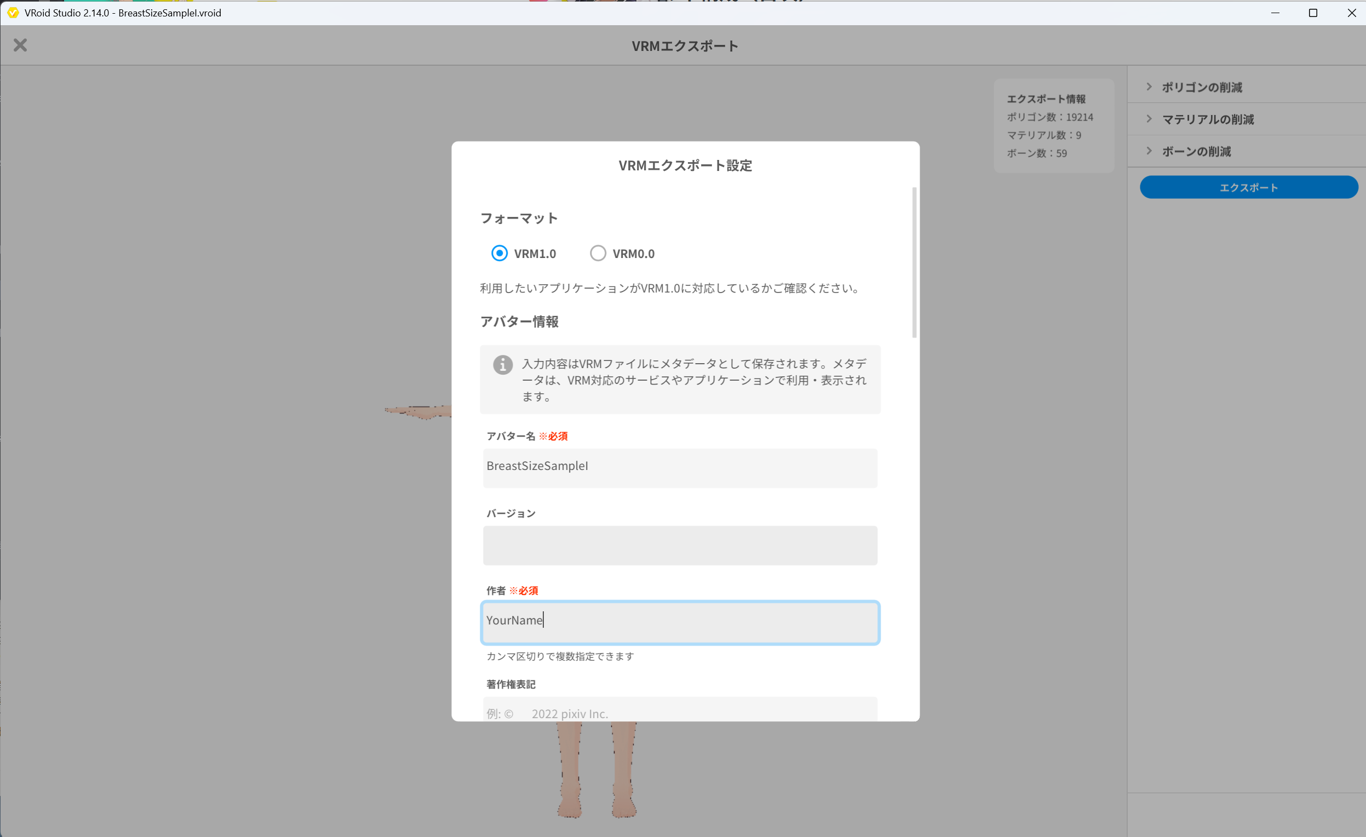Click the info icon in metadata notice
Viewport: 1366px width, 837px height.
click(503, 365)
